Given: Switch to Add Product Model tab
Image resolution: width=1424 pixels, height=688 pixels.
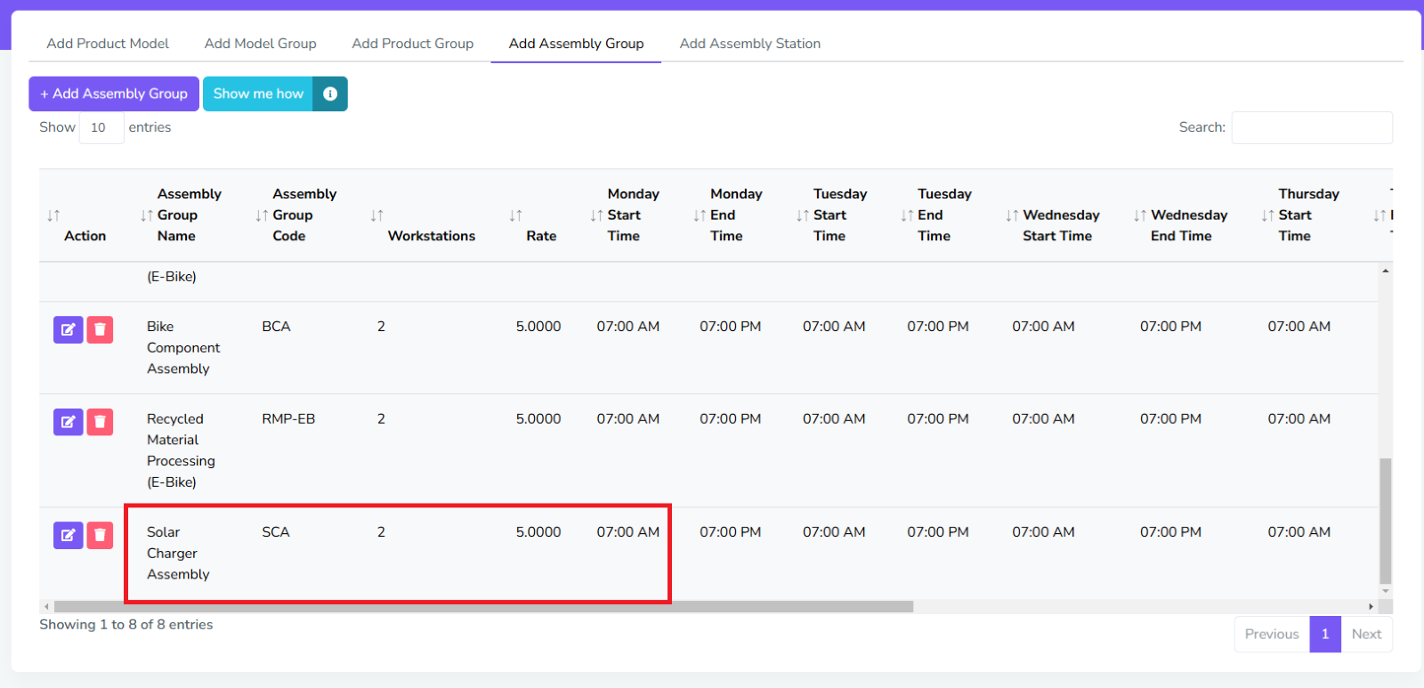Looking at the screenshot, I should pos(108,44).
